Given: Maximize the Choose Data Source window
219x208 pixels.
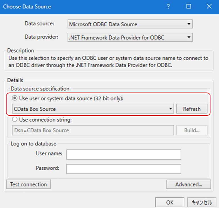Looking at the screenshot, I should tap(189, 6).
